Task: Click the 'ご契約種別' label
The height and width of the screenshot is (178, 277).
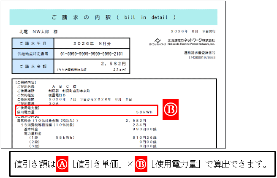Action: [x=26, y=95]
